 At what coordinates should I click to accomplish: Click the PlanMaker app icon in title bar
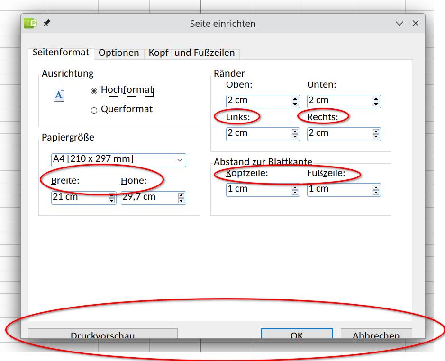pos(31,23)
